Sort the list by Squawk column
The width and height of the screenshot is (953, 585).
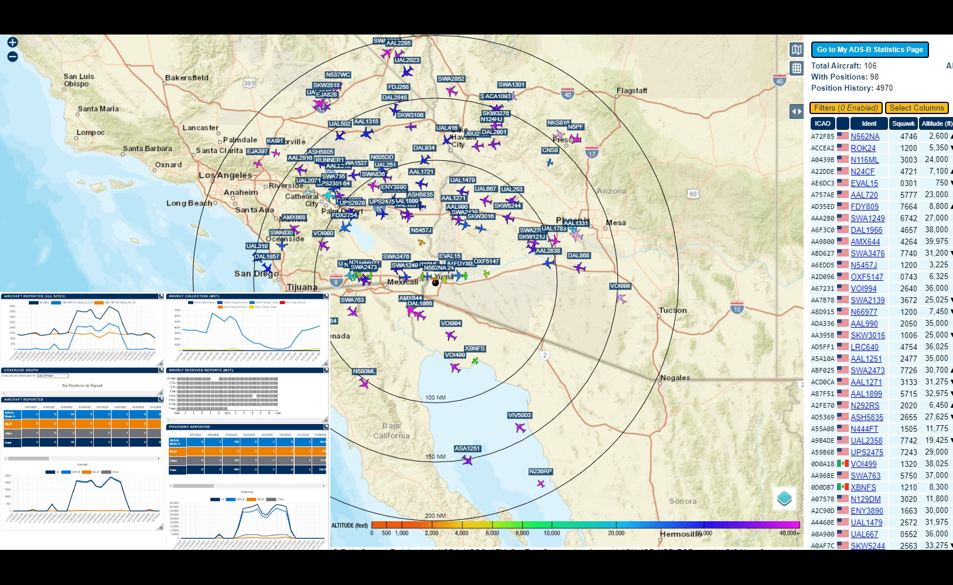[x=903, y=123]
